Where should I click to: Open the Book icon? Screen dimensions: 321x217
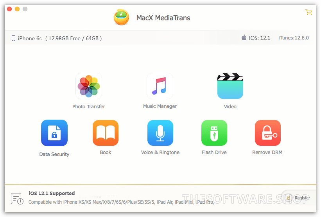[106, 133]
